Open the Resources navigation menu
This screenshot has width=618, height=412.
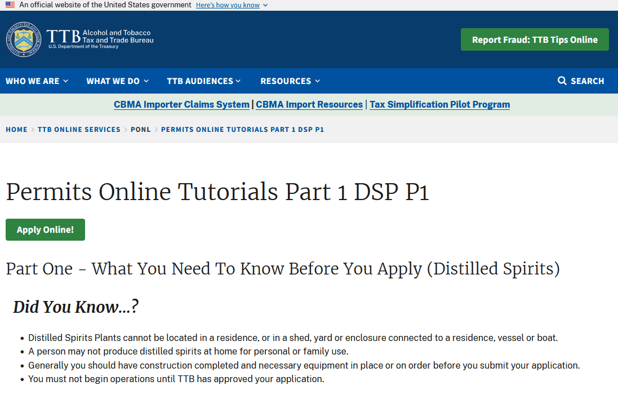pos(290,81)
